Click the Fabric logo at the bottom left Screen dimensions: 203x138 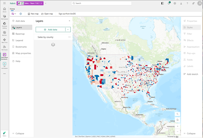pos(5,134)
